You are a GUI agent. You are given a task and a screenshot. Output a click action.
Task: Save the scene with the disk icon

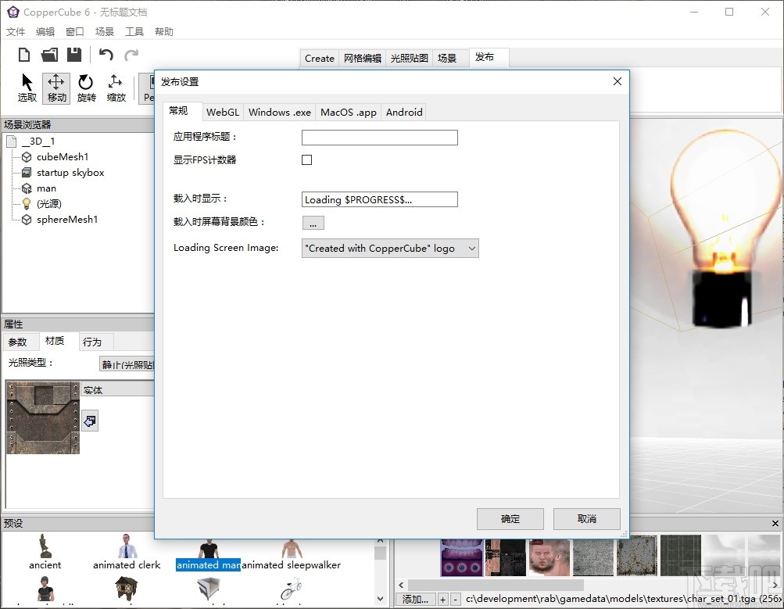74,53
